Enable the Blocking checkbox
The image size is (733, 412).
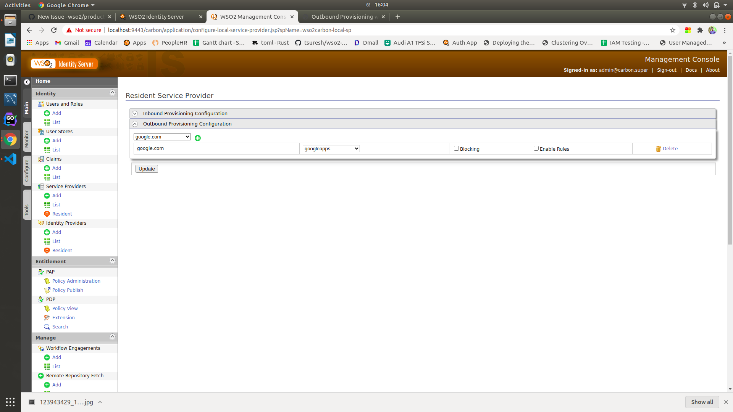point(456,148)
